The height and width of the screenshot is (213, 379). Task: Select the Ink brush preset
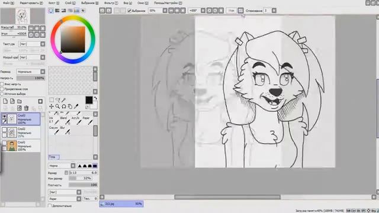pos(54,120)
